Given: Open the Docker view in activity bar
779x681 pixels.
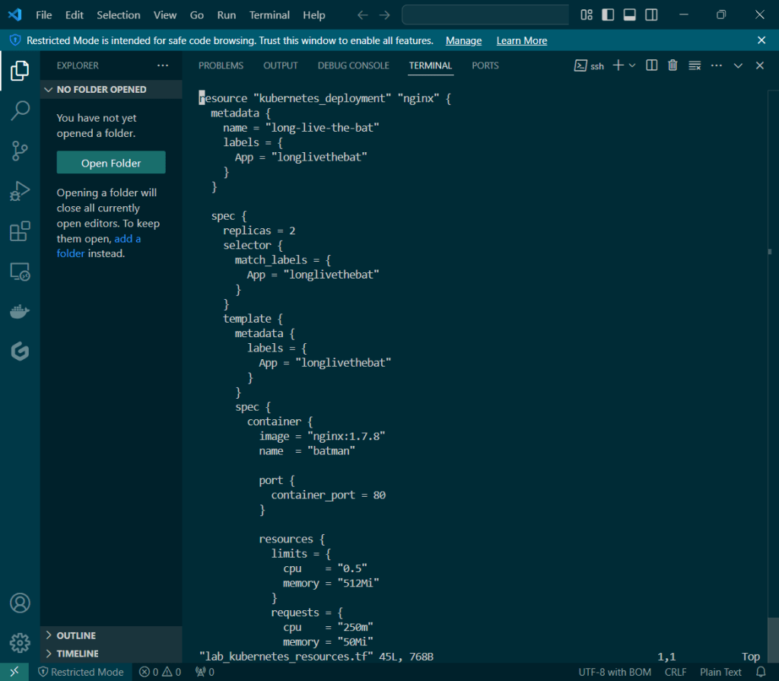Looking at the screenshot, I should point(20,311).
